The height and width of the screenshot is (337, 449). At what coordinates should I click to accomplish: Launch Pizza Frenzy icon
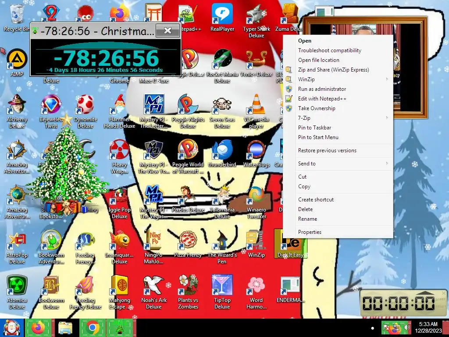click(x=188, y=244)
